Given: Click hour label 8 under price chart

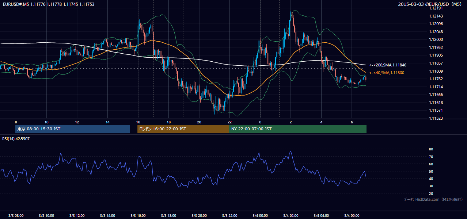Looking at the screenshot, I should tap(16, 122).
